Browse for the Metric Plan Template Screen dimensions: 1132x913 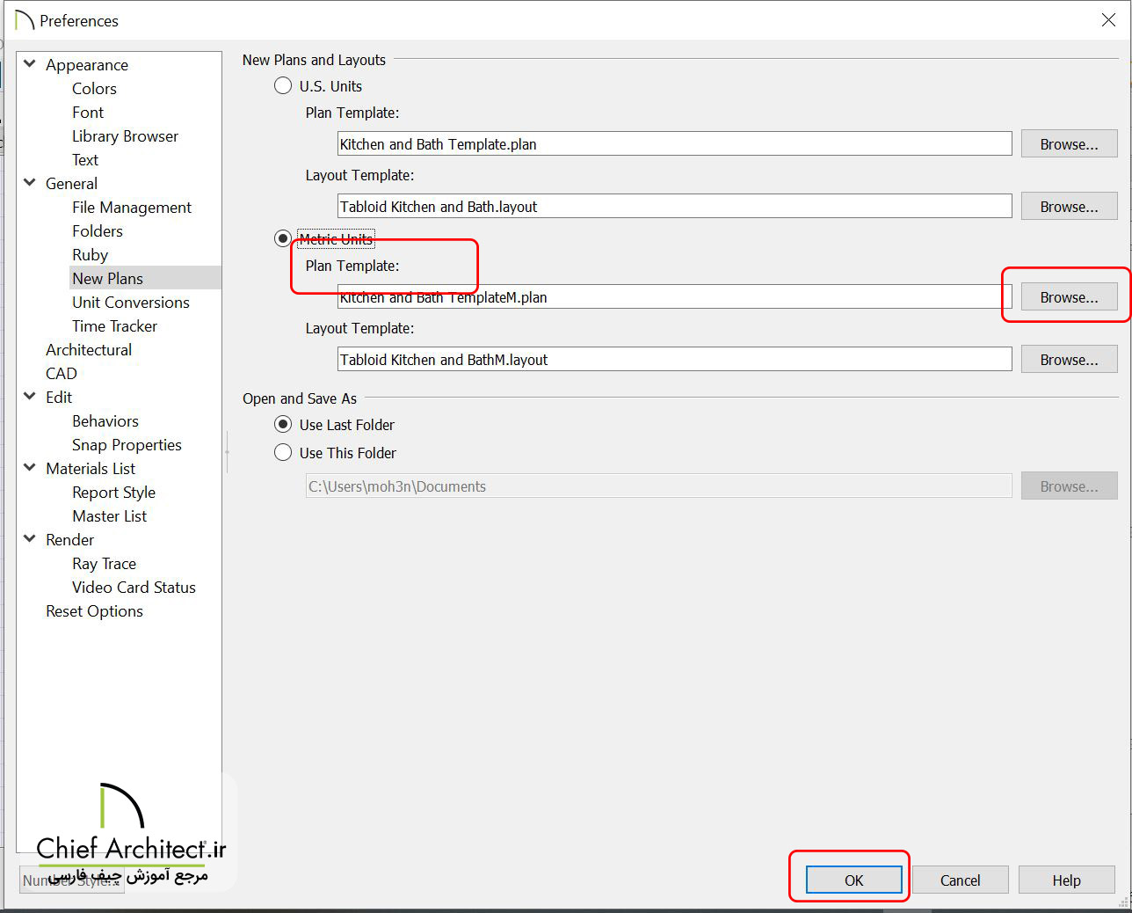point(1069,297)
